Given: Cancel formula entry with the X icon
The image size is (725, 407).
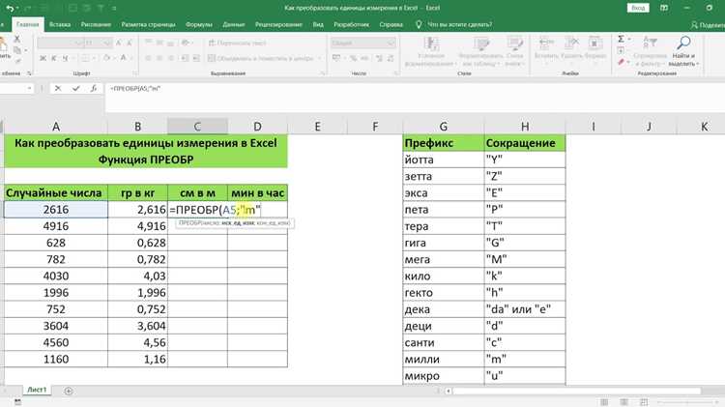Looking at the screenshot, I should pos(58,88).
